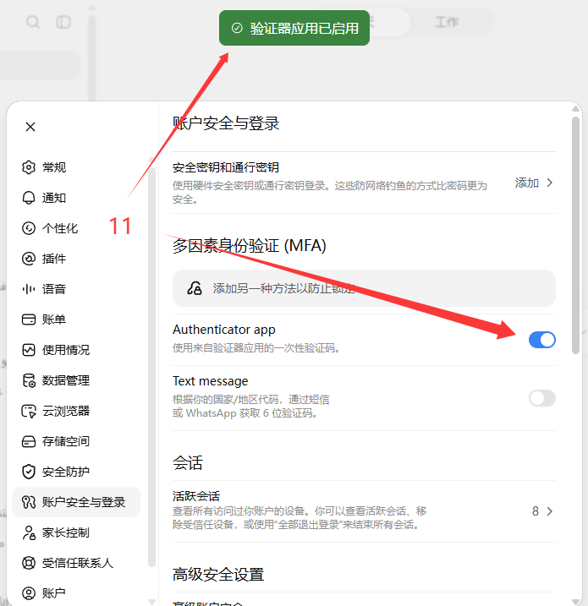
Task: Click 添加另一种方法以防止锁定 banner
Action: point(364,288)
